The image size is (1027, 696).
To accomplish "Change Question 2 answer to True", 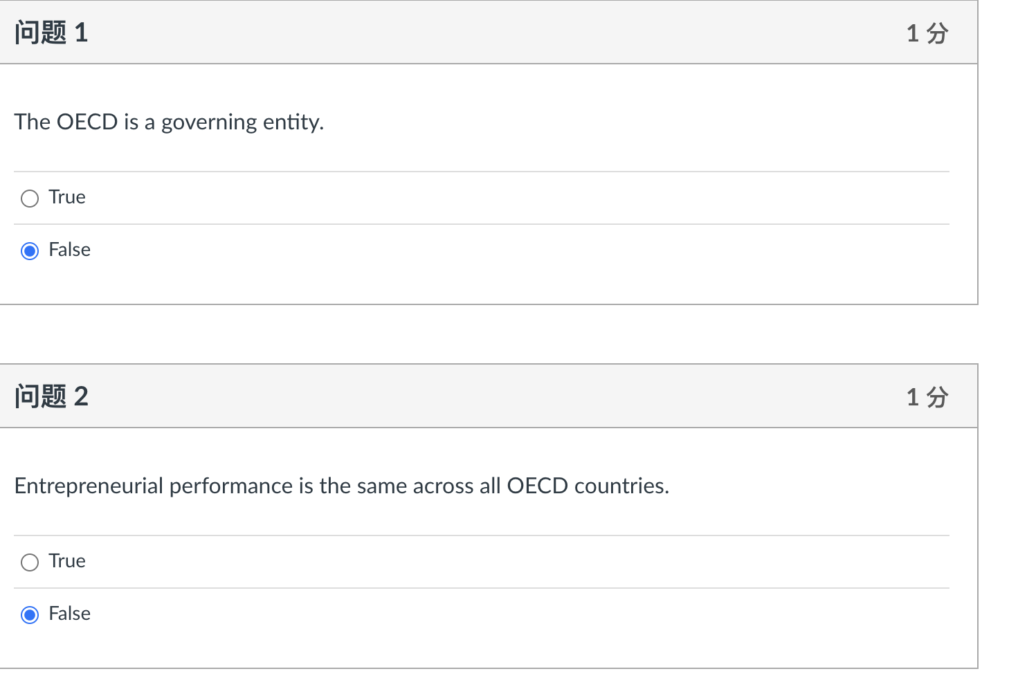I will coord(30,562).
